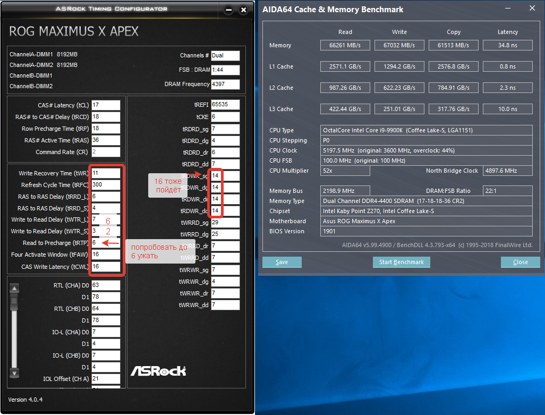Click the Close button in AIDA64
The height and width of the screenshot is (415, 545).
pyautogui.click(x=521, y=262)
